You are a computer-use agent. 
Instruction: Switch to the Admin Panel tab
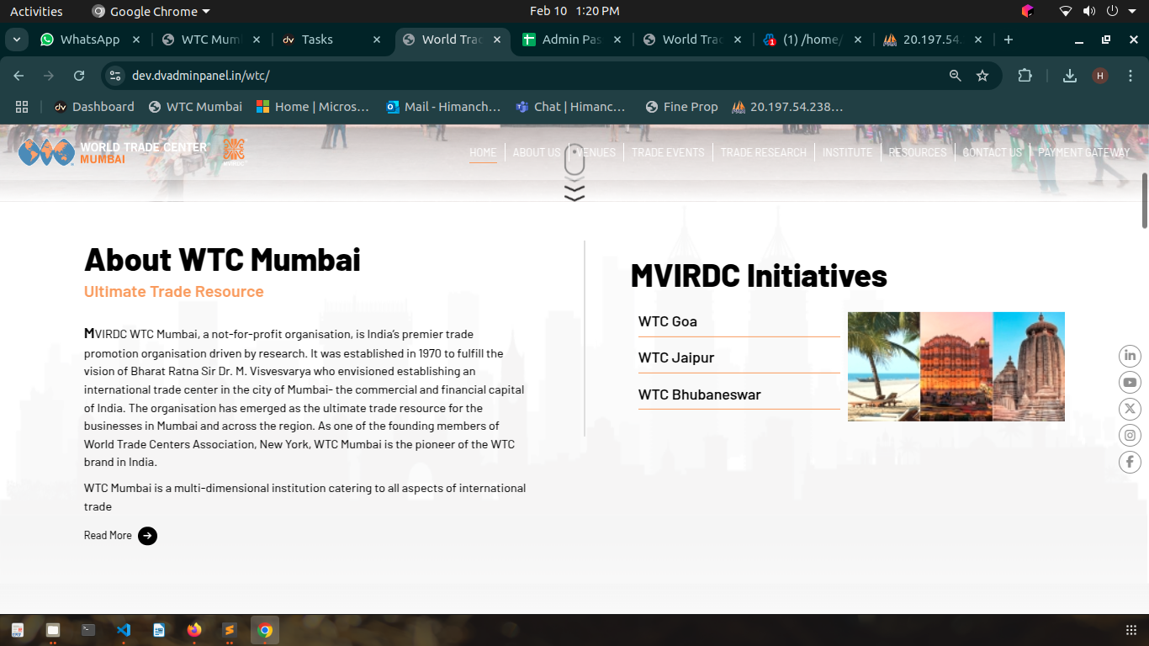coord(571,40)
